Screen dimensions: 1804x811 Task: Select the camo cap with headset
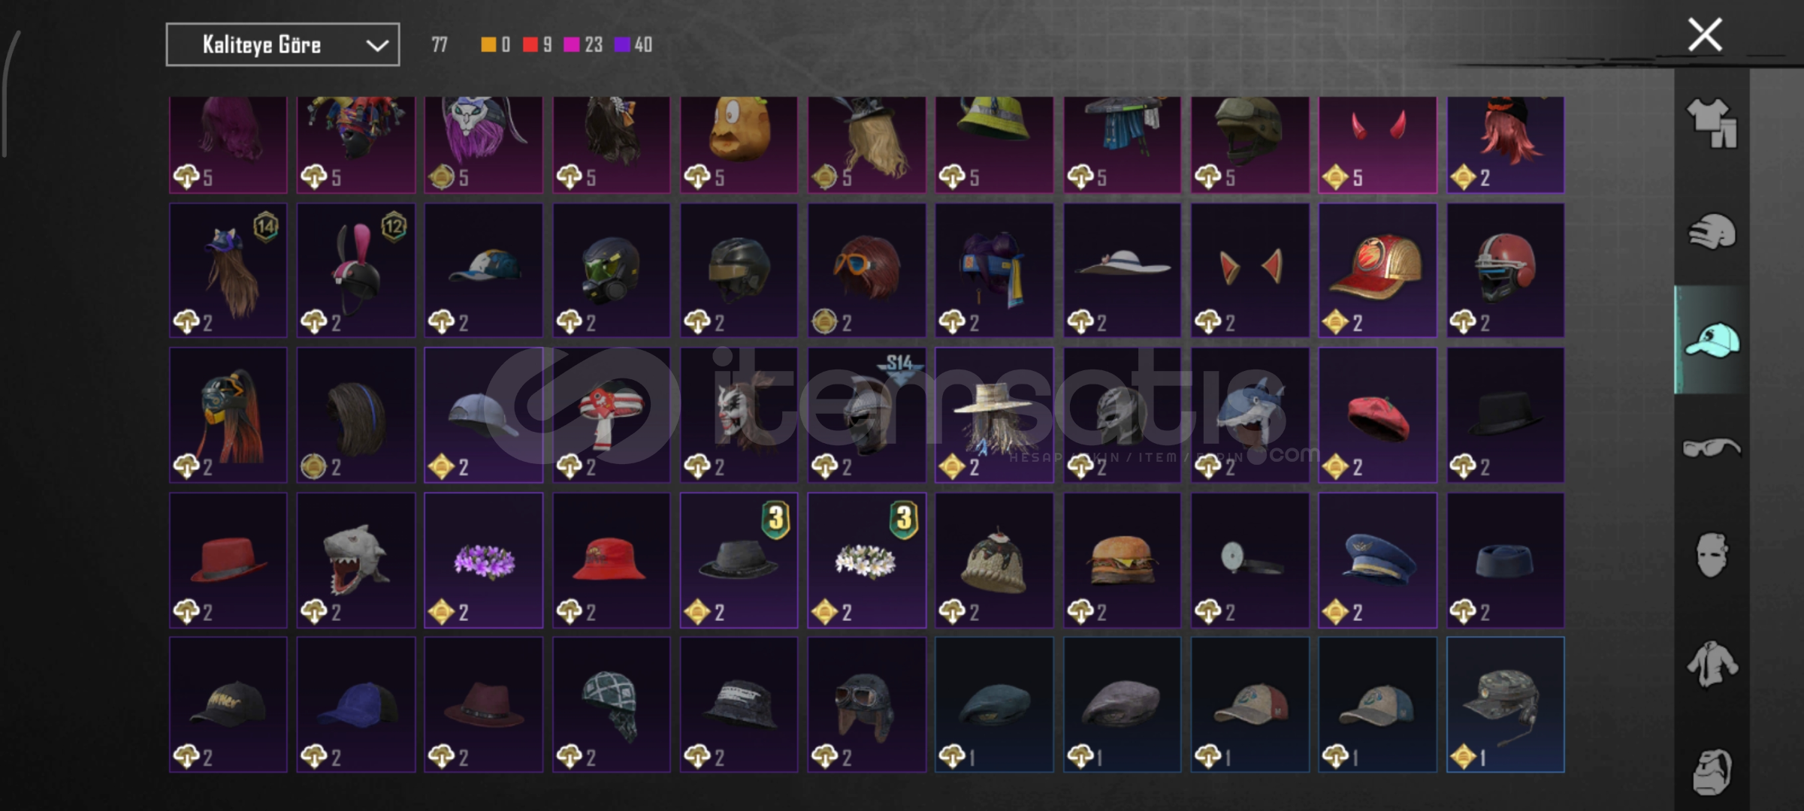pyautogui.click(x=1505, y=704)
